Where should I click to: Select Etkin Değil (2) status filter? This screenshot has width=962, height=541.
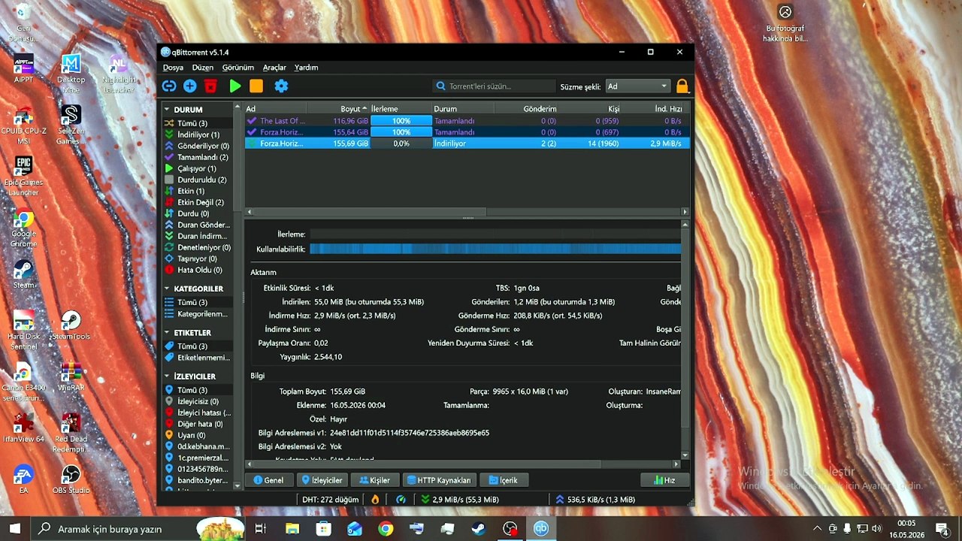pos(198,202)
